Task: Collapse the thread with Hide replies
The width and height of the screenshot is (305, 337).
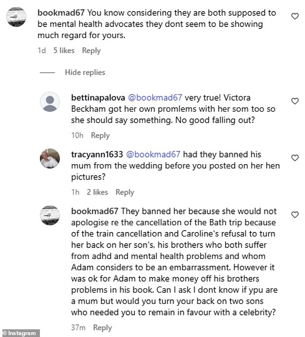Action: [85, 73]
